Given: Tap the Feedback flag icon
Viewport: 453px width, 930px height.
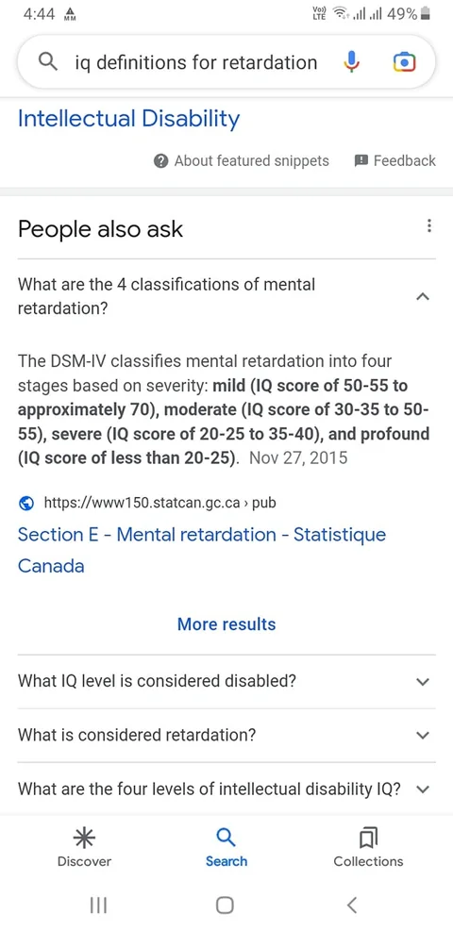Looking at the screenshot, I should click(x=361, y=160).
